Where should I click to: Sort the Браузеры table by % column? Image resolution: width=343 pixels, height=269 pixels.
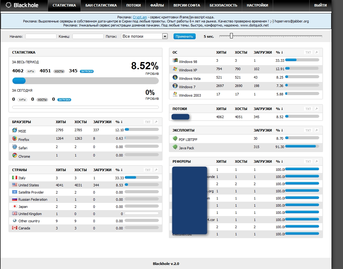click(119, 122)
